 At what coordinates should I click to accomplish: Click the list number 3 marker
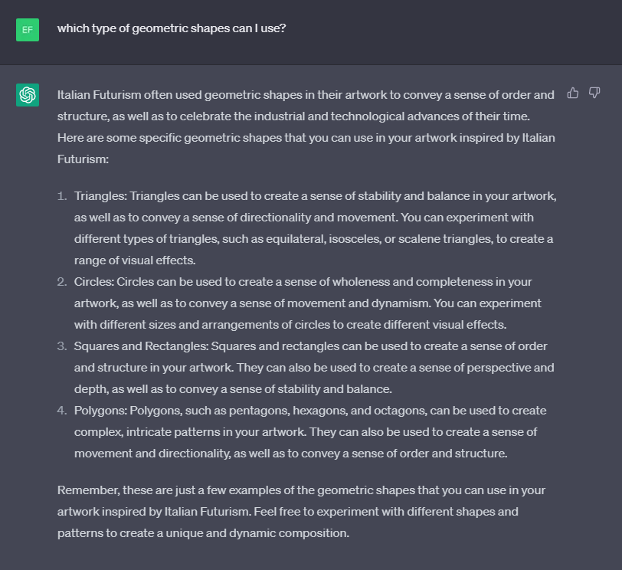tap(62, 346)
